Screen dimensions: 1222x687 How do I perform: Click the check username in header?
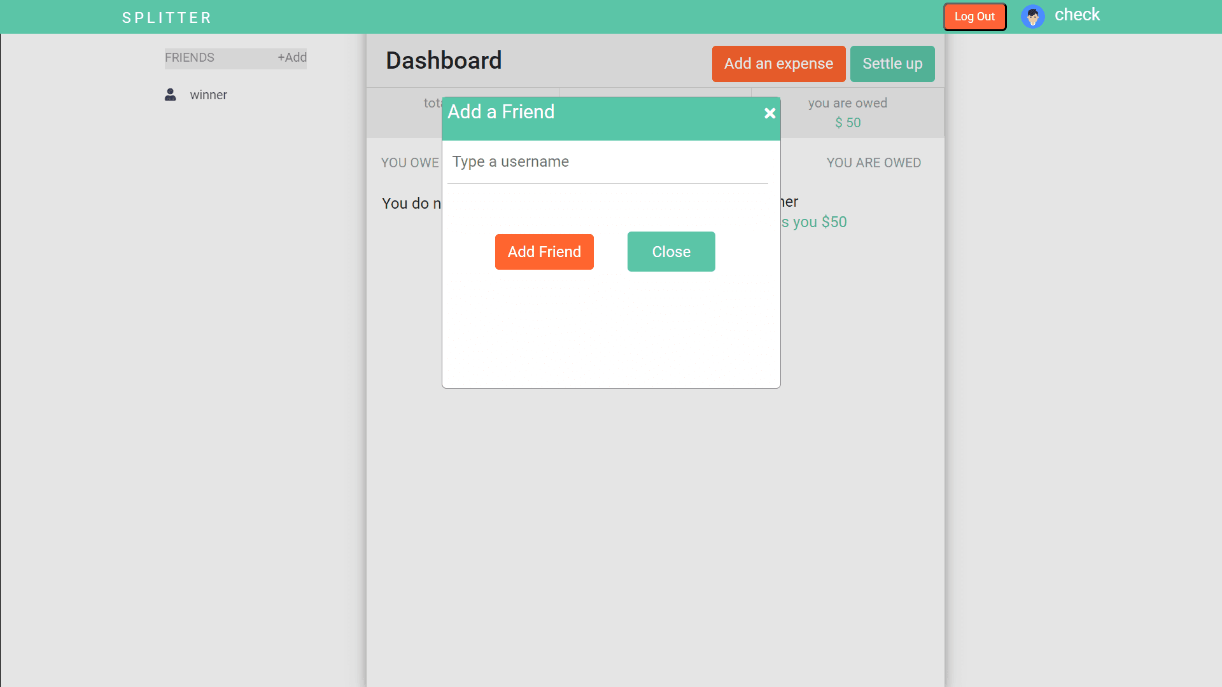click(x=1077, y=15)
